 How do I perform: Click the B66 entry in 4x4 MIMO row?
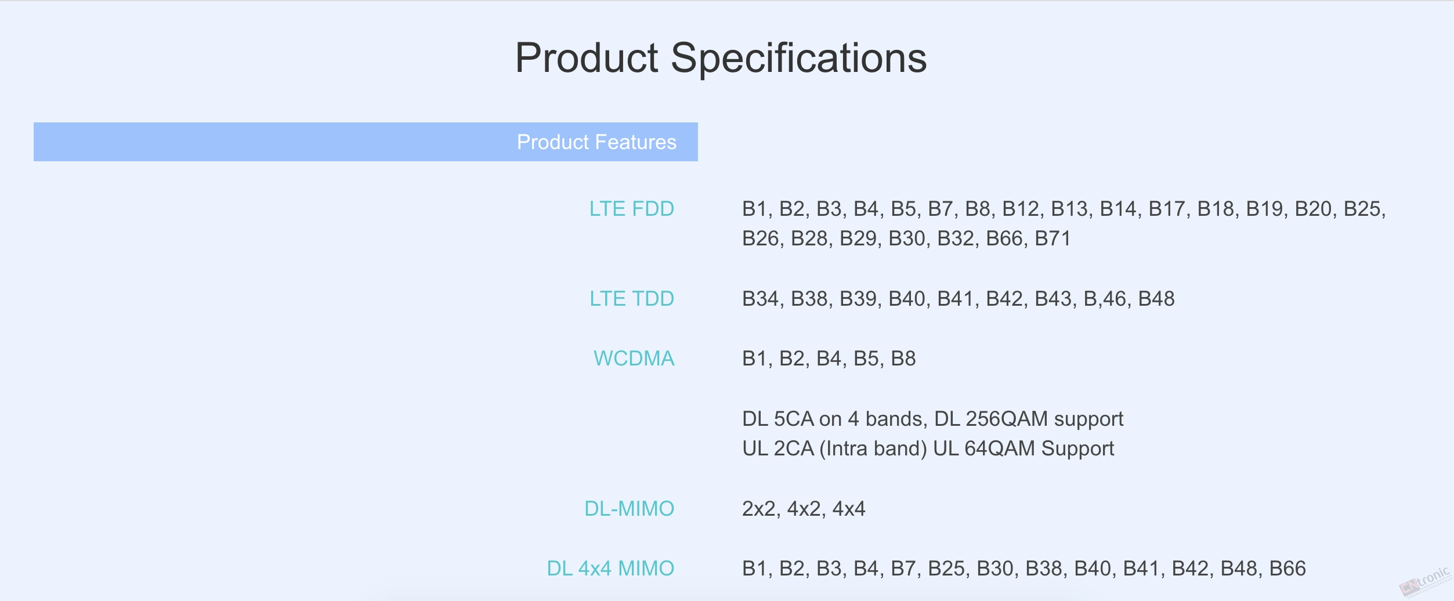click(1287, 569)
